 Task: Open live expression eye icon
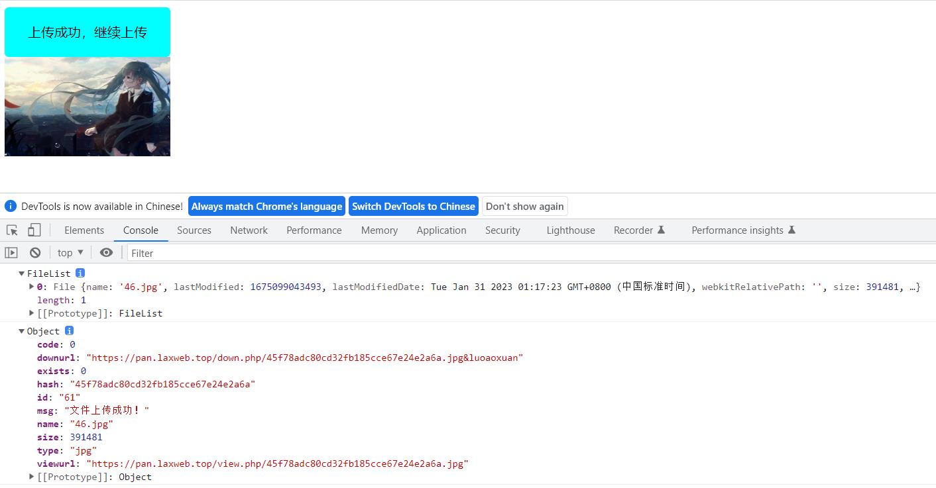pos(106,253)
